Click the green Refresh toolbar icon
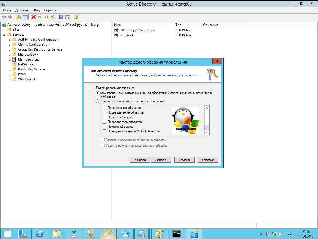This screenshot has height=239, width=318. click(x=46, y=17)
